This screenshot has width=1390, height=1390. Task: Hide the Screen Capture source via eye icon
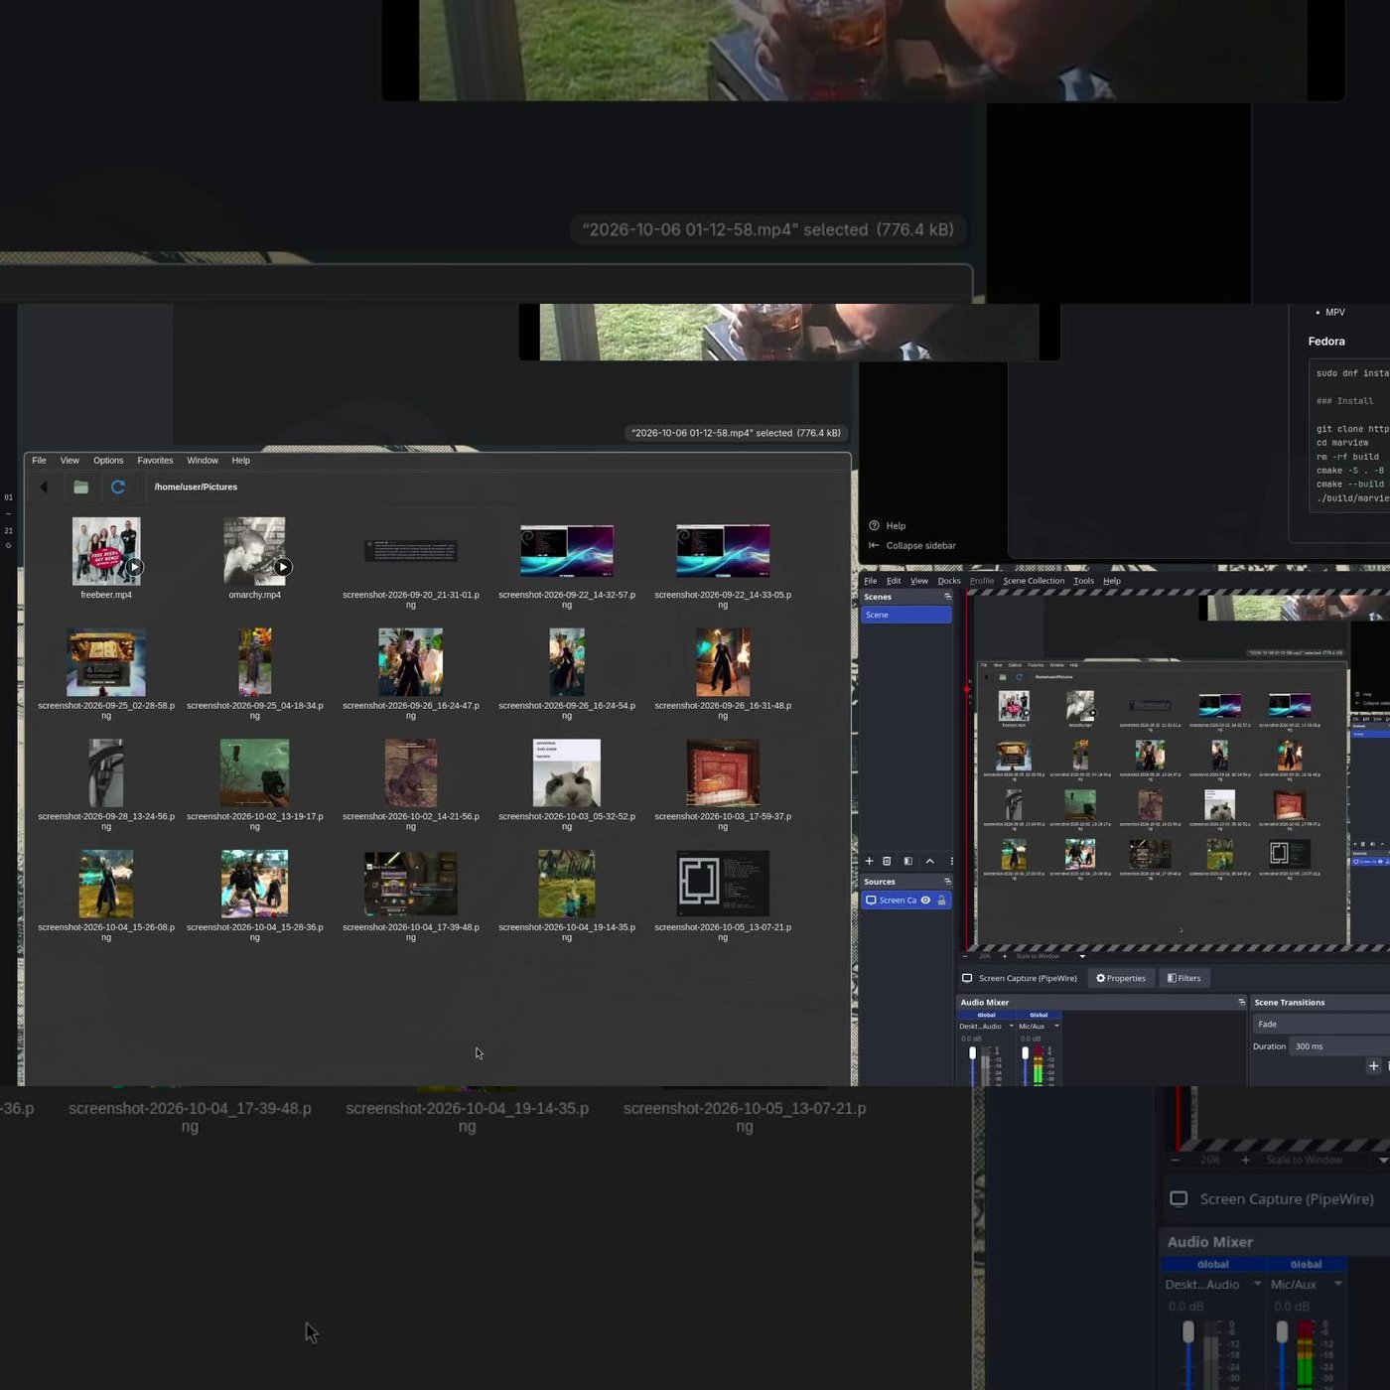click(x=925, y=901)
